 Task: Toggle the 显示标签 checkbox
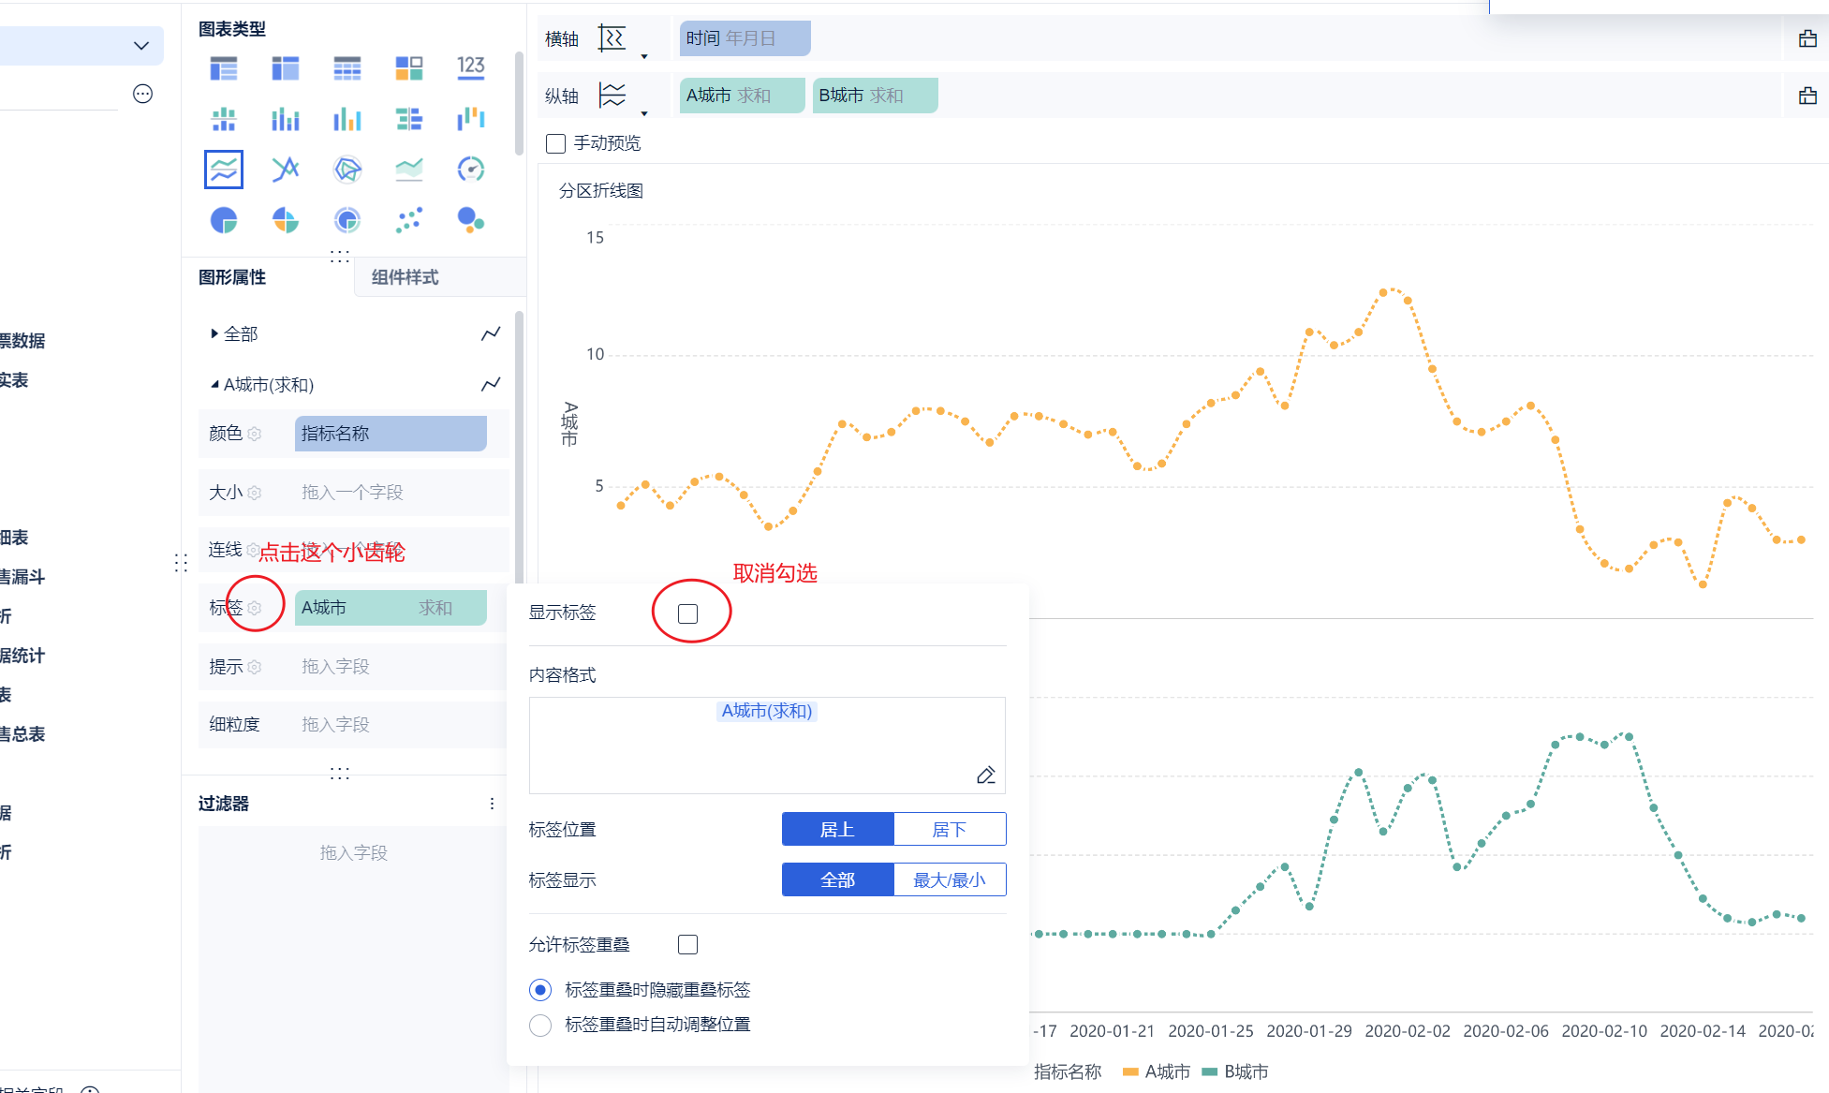pyautogui.click(x=688, y=613)
